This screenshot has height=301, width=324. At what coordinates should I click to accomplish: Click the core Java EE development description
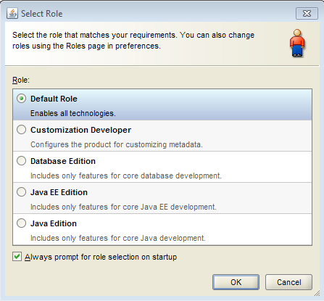(123, 207)
